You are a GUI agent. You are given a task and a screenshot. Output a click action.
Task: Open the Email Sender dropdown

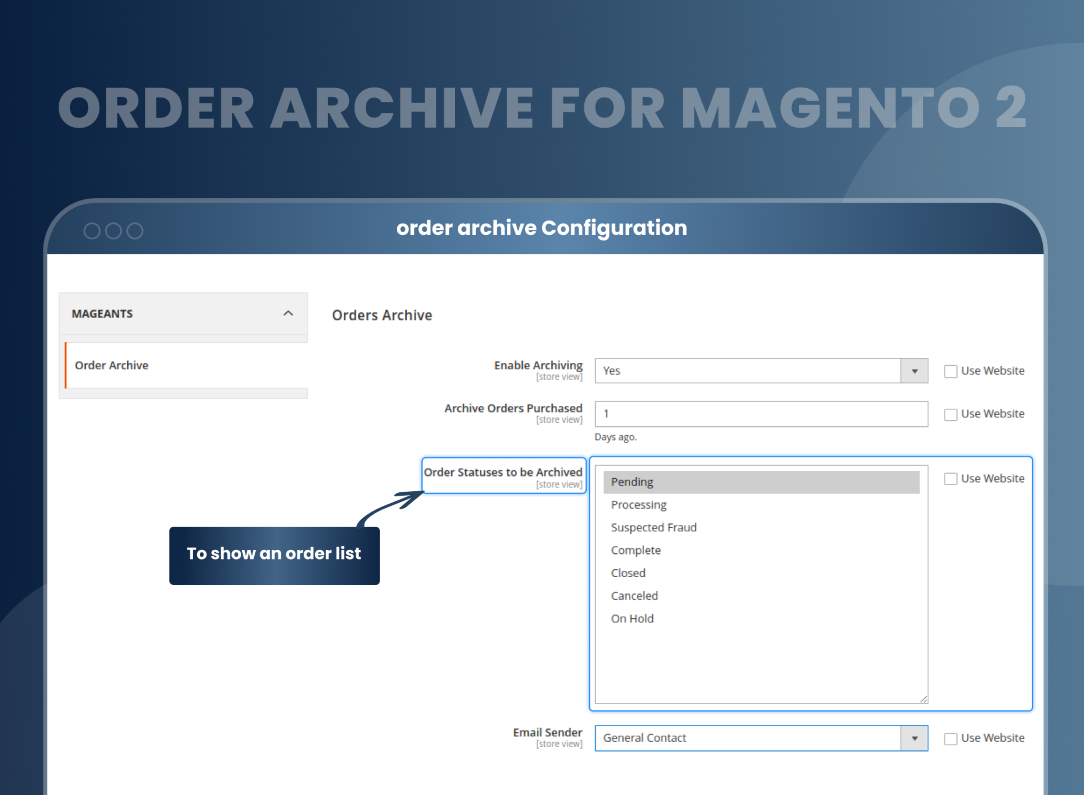coord(761,738)
